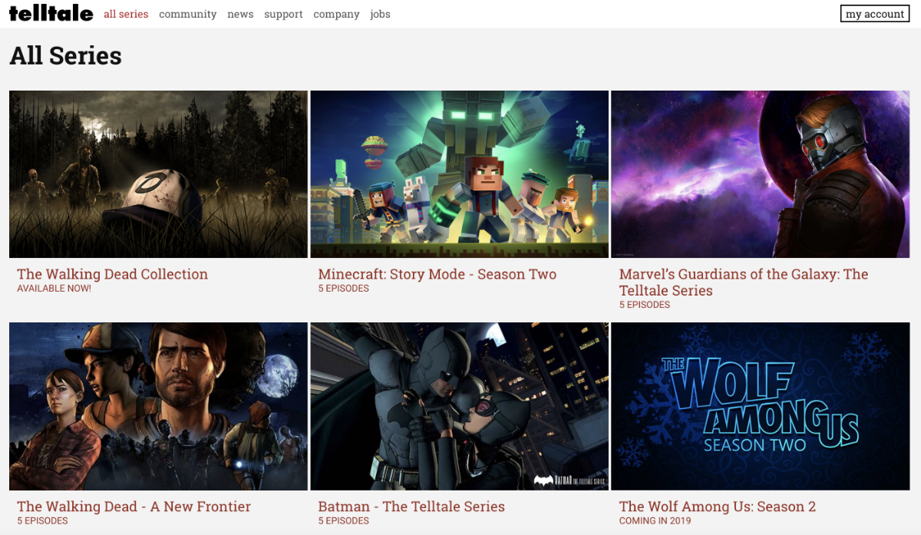The width and height of the screenshot is (921, 535).
Task: Open The Wolf Among Us Season Two thumbnail
Action: (760, 406)
